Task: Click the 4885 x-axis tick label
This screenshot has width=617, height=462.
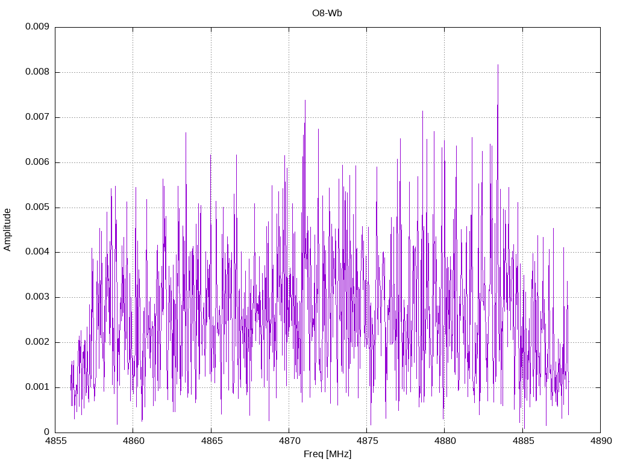Action: tap(523, 441)
